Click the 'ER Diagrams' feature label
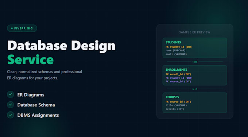This screenshot has height=137, width=248. click(x=31, y=95)
